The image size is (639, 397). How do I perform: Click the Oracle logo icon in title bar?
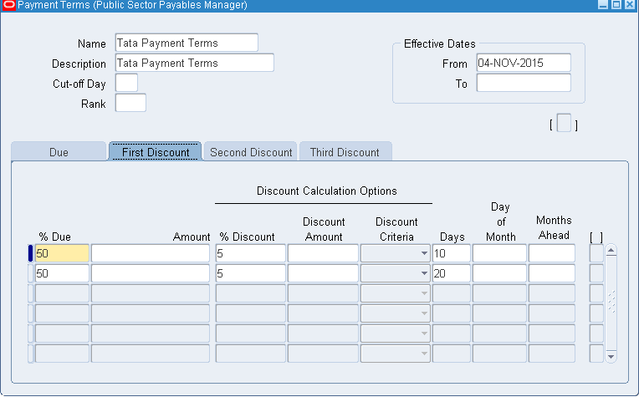(9, 5)
